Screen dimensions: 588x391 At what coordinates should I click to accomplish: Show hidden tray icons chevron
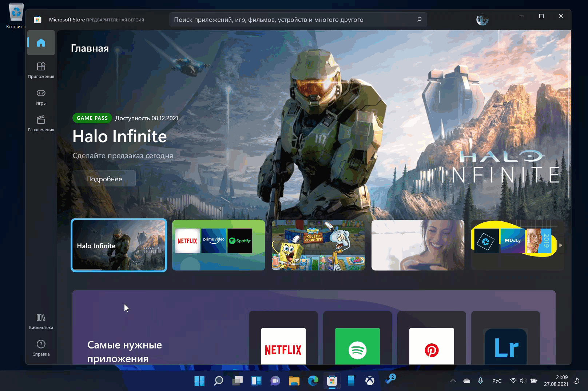pos(453,381)
